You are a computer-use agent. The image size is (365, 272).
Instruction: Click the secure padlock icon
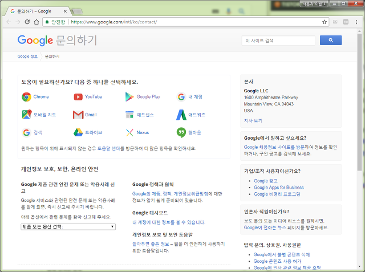(47, 22)
